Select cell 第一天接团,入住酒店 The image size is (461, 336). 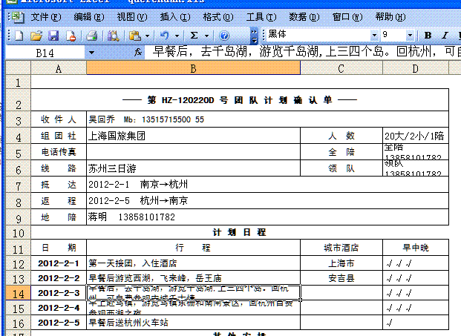point(193,263)
